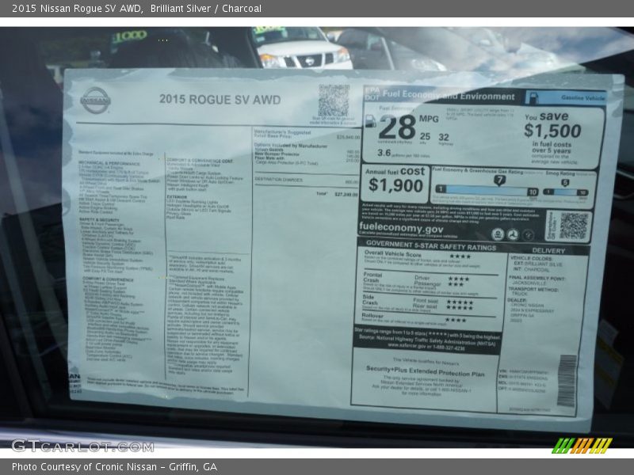Click the 'Side Crash' label
This screenshot has height=475, width=634.
(370, 300)
